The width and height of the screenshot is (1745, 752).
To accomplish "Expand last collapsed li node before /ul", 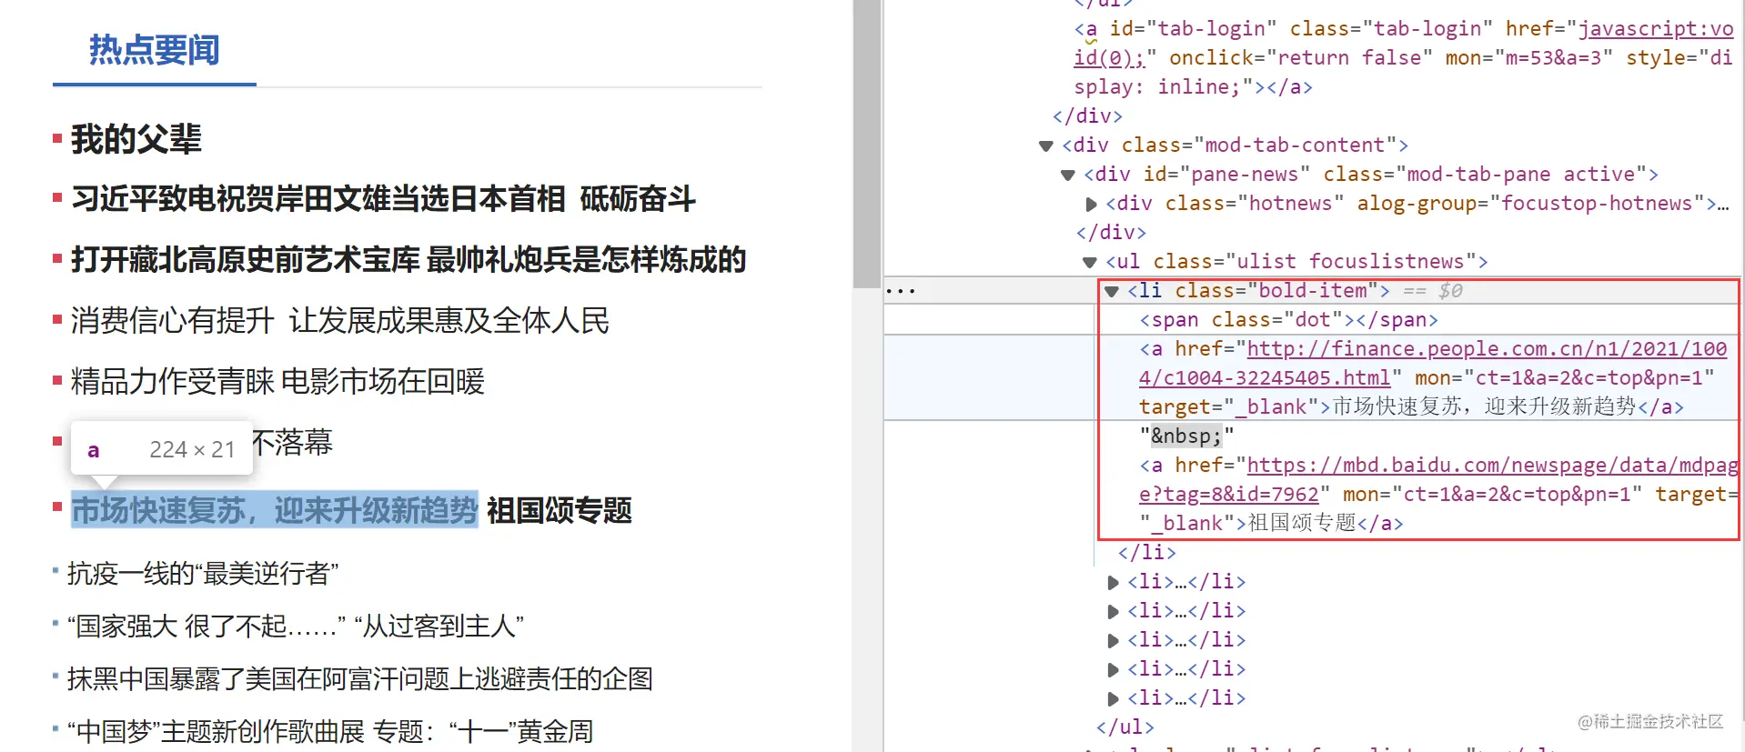I will point(1113,698).
